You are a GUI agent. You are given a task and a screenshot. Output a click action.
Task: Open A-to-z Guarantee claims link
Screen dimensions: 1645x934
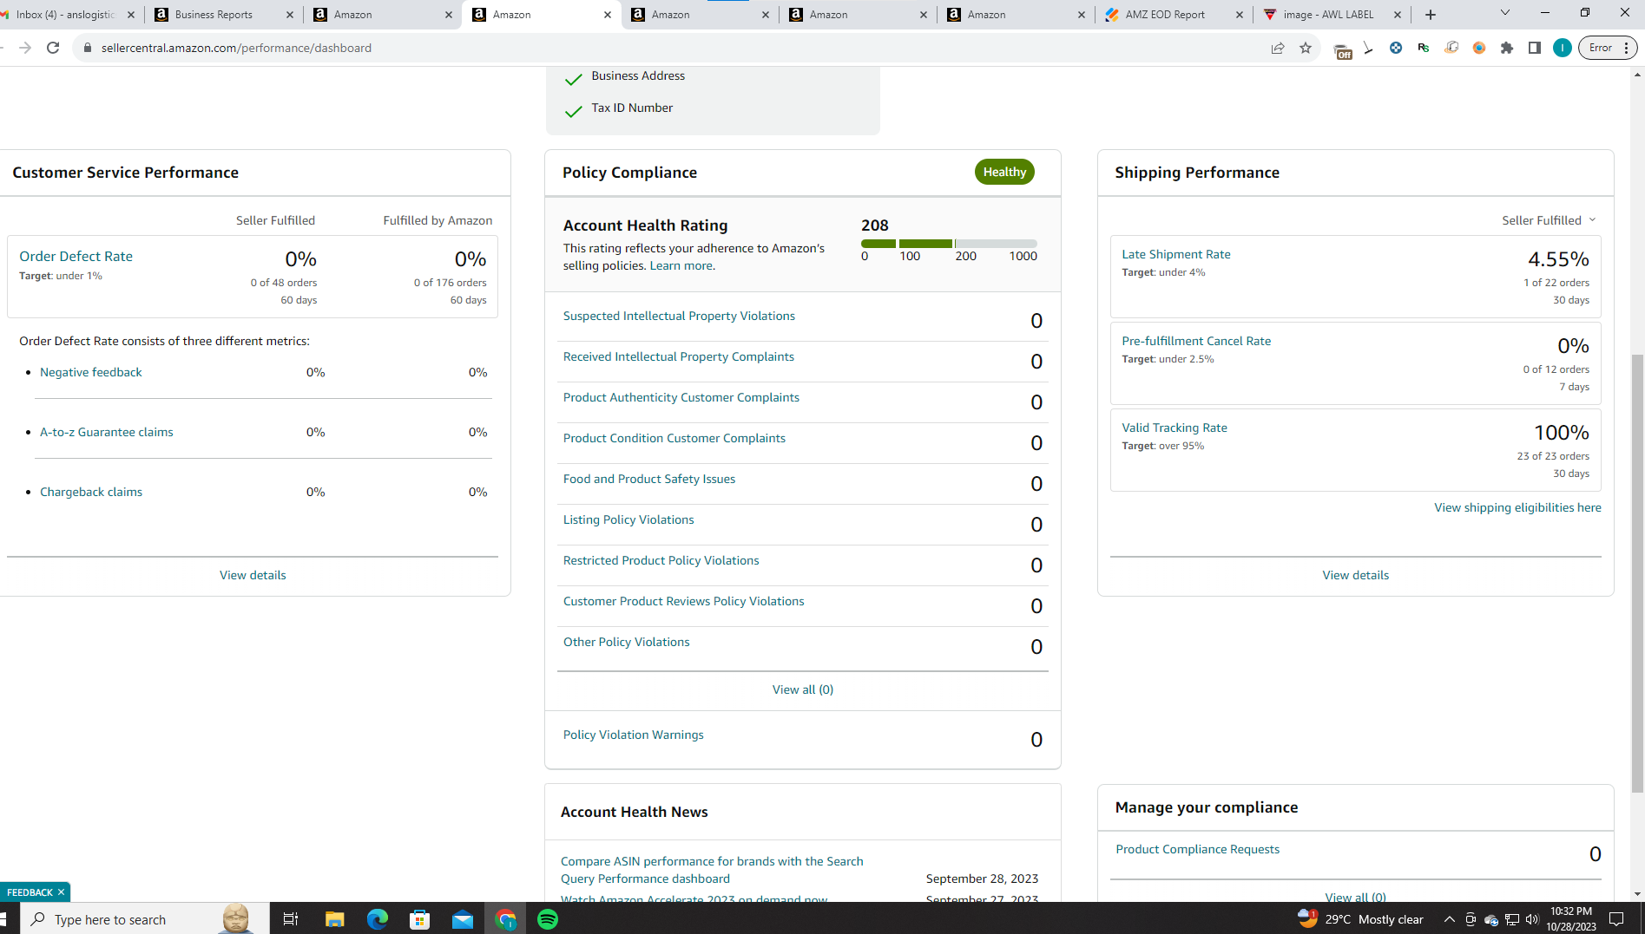(106, 432)
